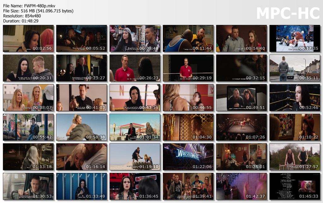
Task: Select the thumbnail stamped 00:05:52
Action: (x=82, y=38)
